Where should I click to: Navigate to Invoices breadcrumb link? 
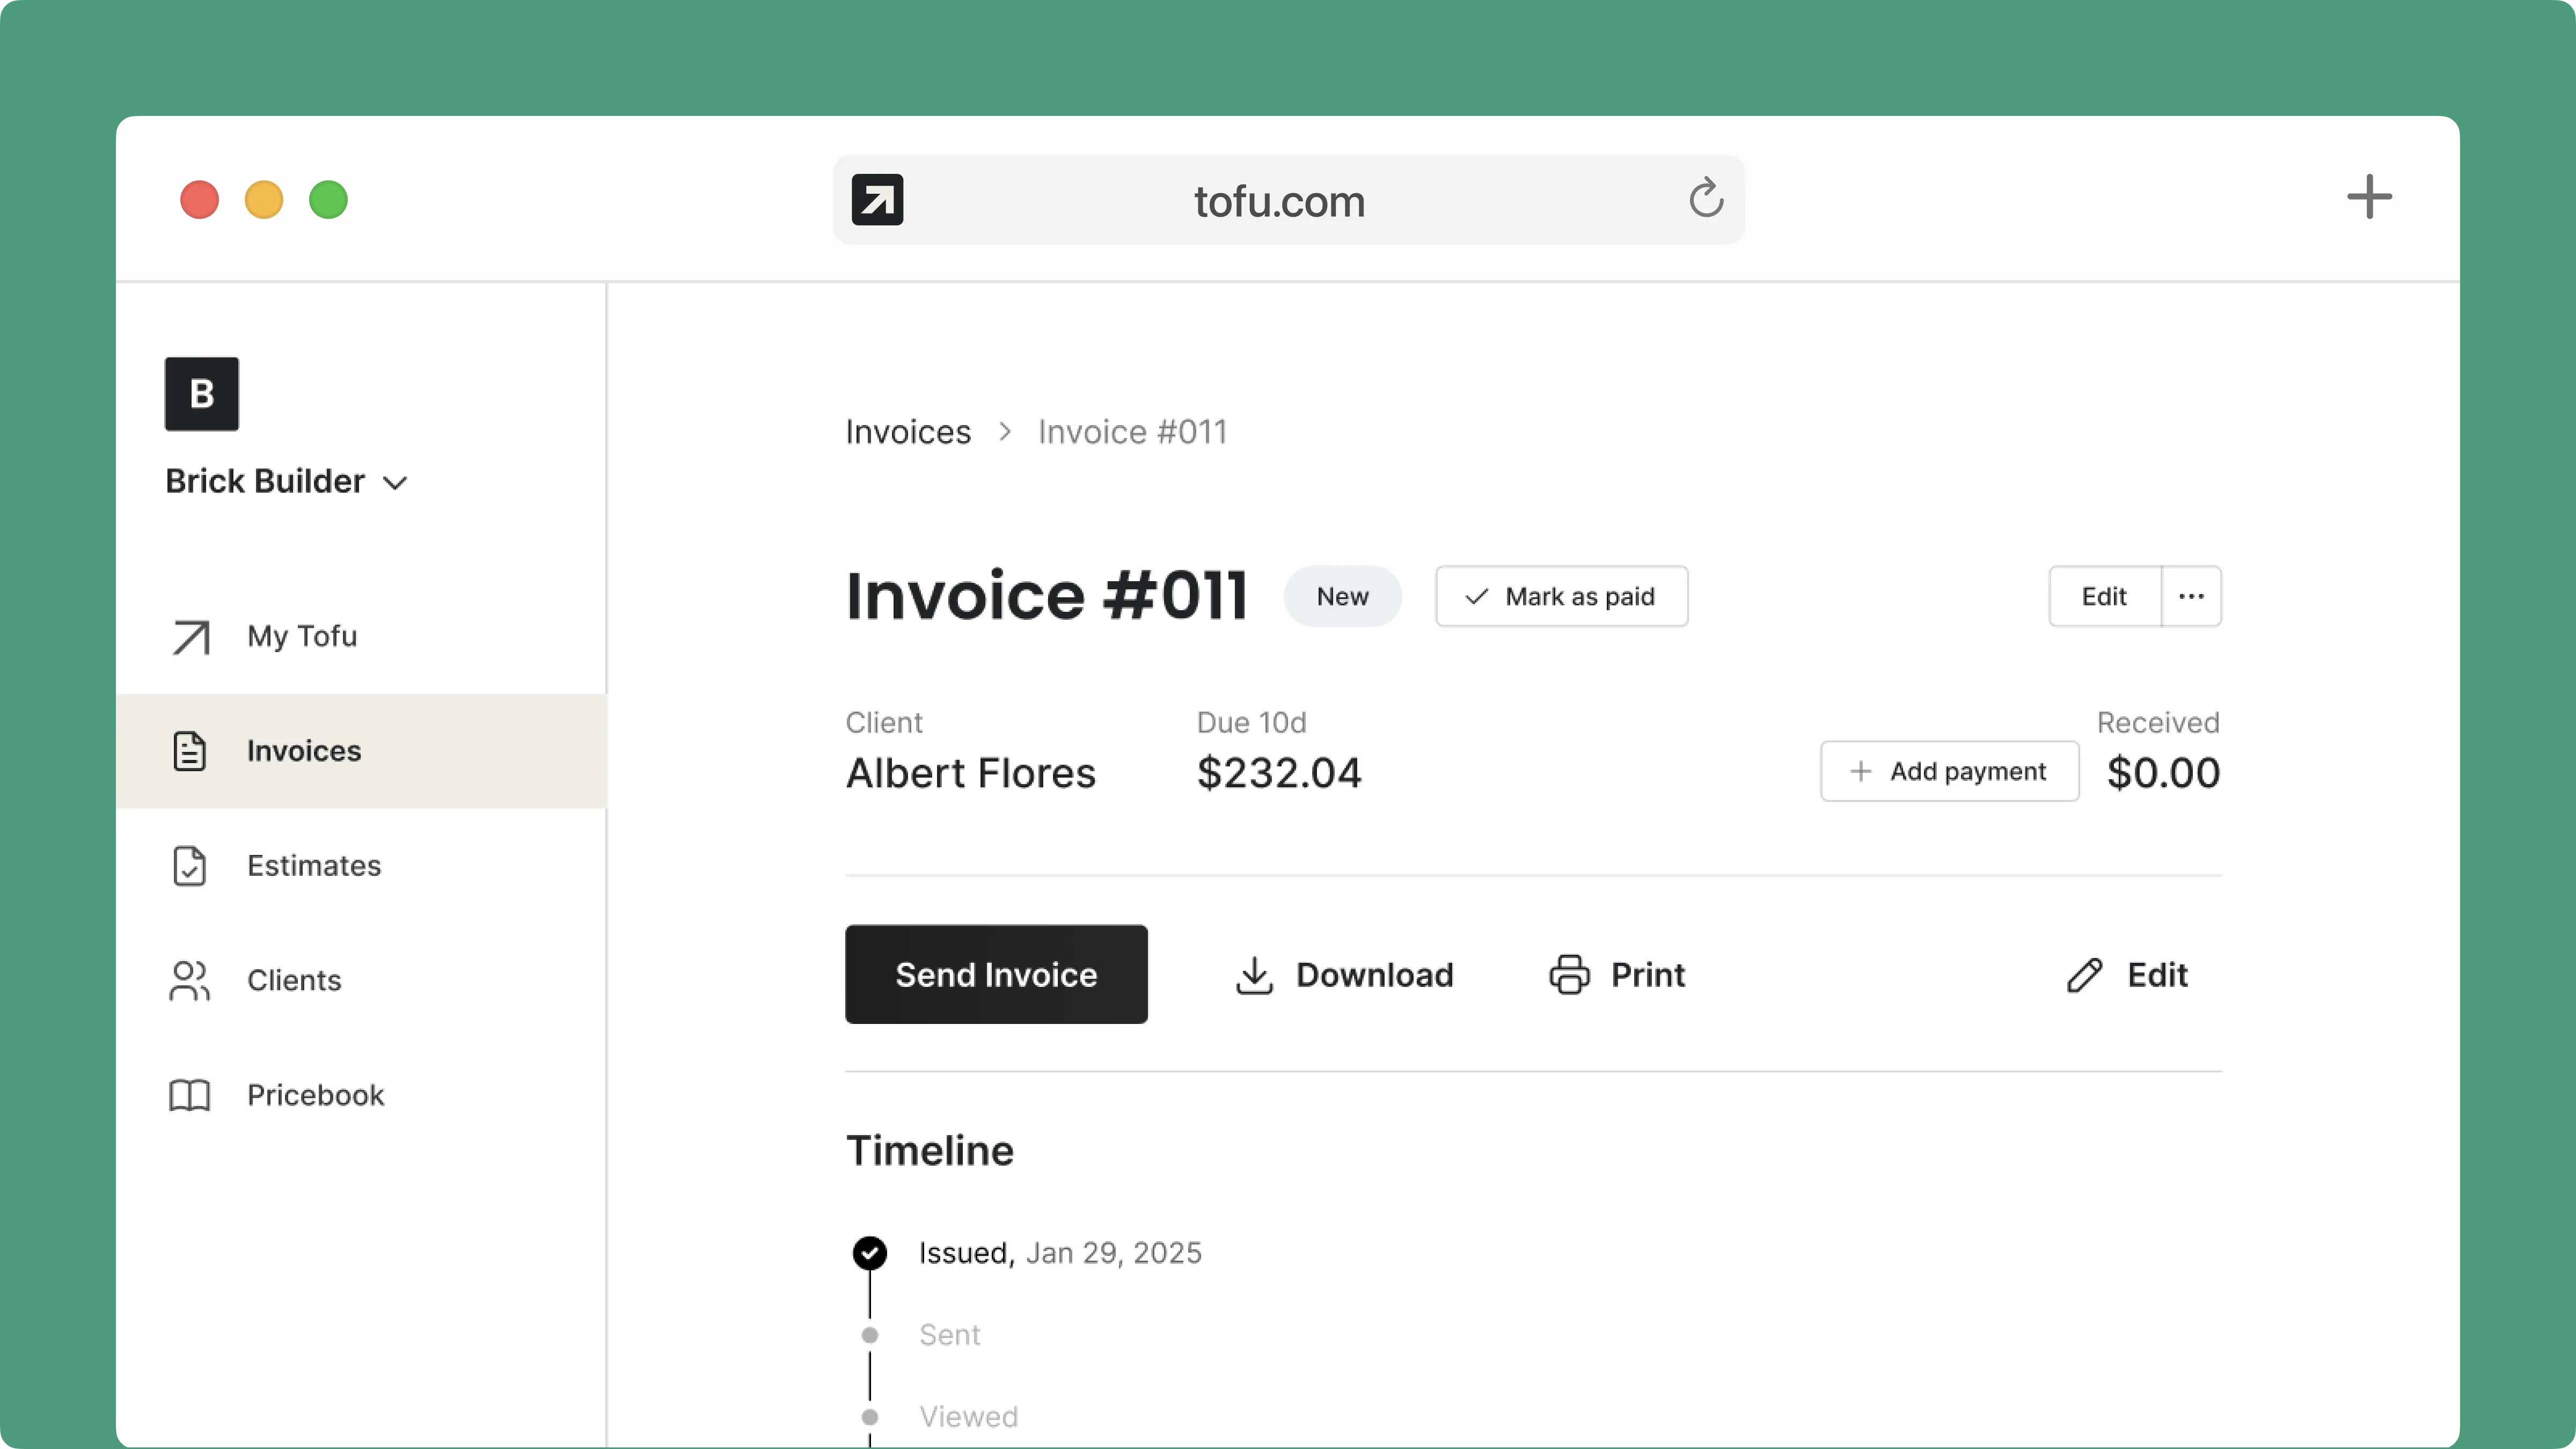908,432
